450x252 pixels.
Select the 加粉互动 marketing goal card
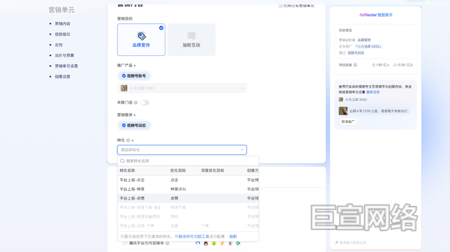(191, 40)
